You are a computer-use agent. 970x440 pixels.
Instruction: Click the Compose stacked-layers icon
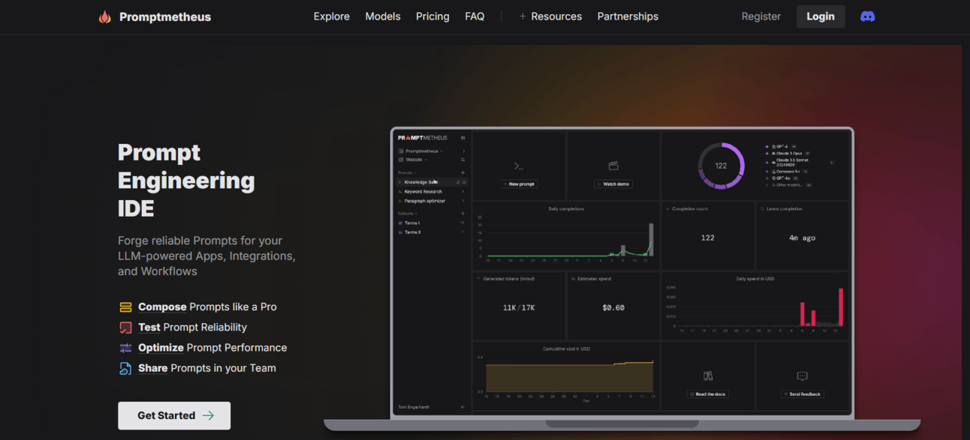(125, 307)
